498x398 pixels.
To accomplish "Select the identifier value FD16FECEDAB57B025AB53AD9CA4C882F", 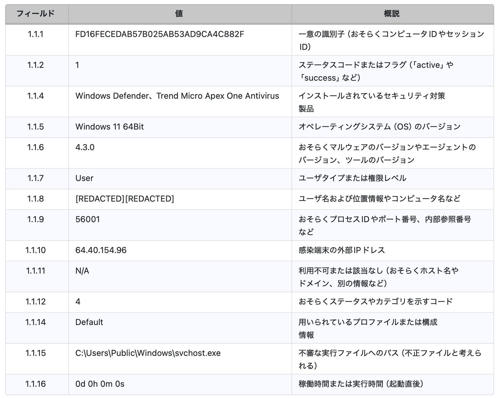I will 160,34.
